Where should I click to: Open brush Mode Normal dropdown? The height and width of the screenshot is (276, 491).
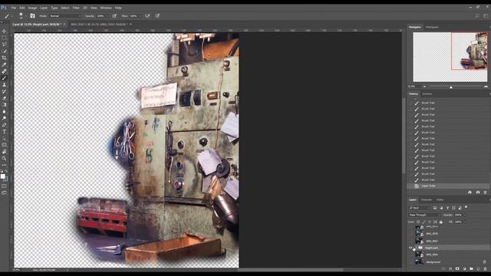click(x=65, y=15)
